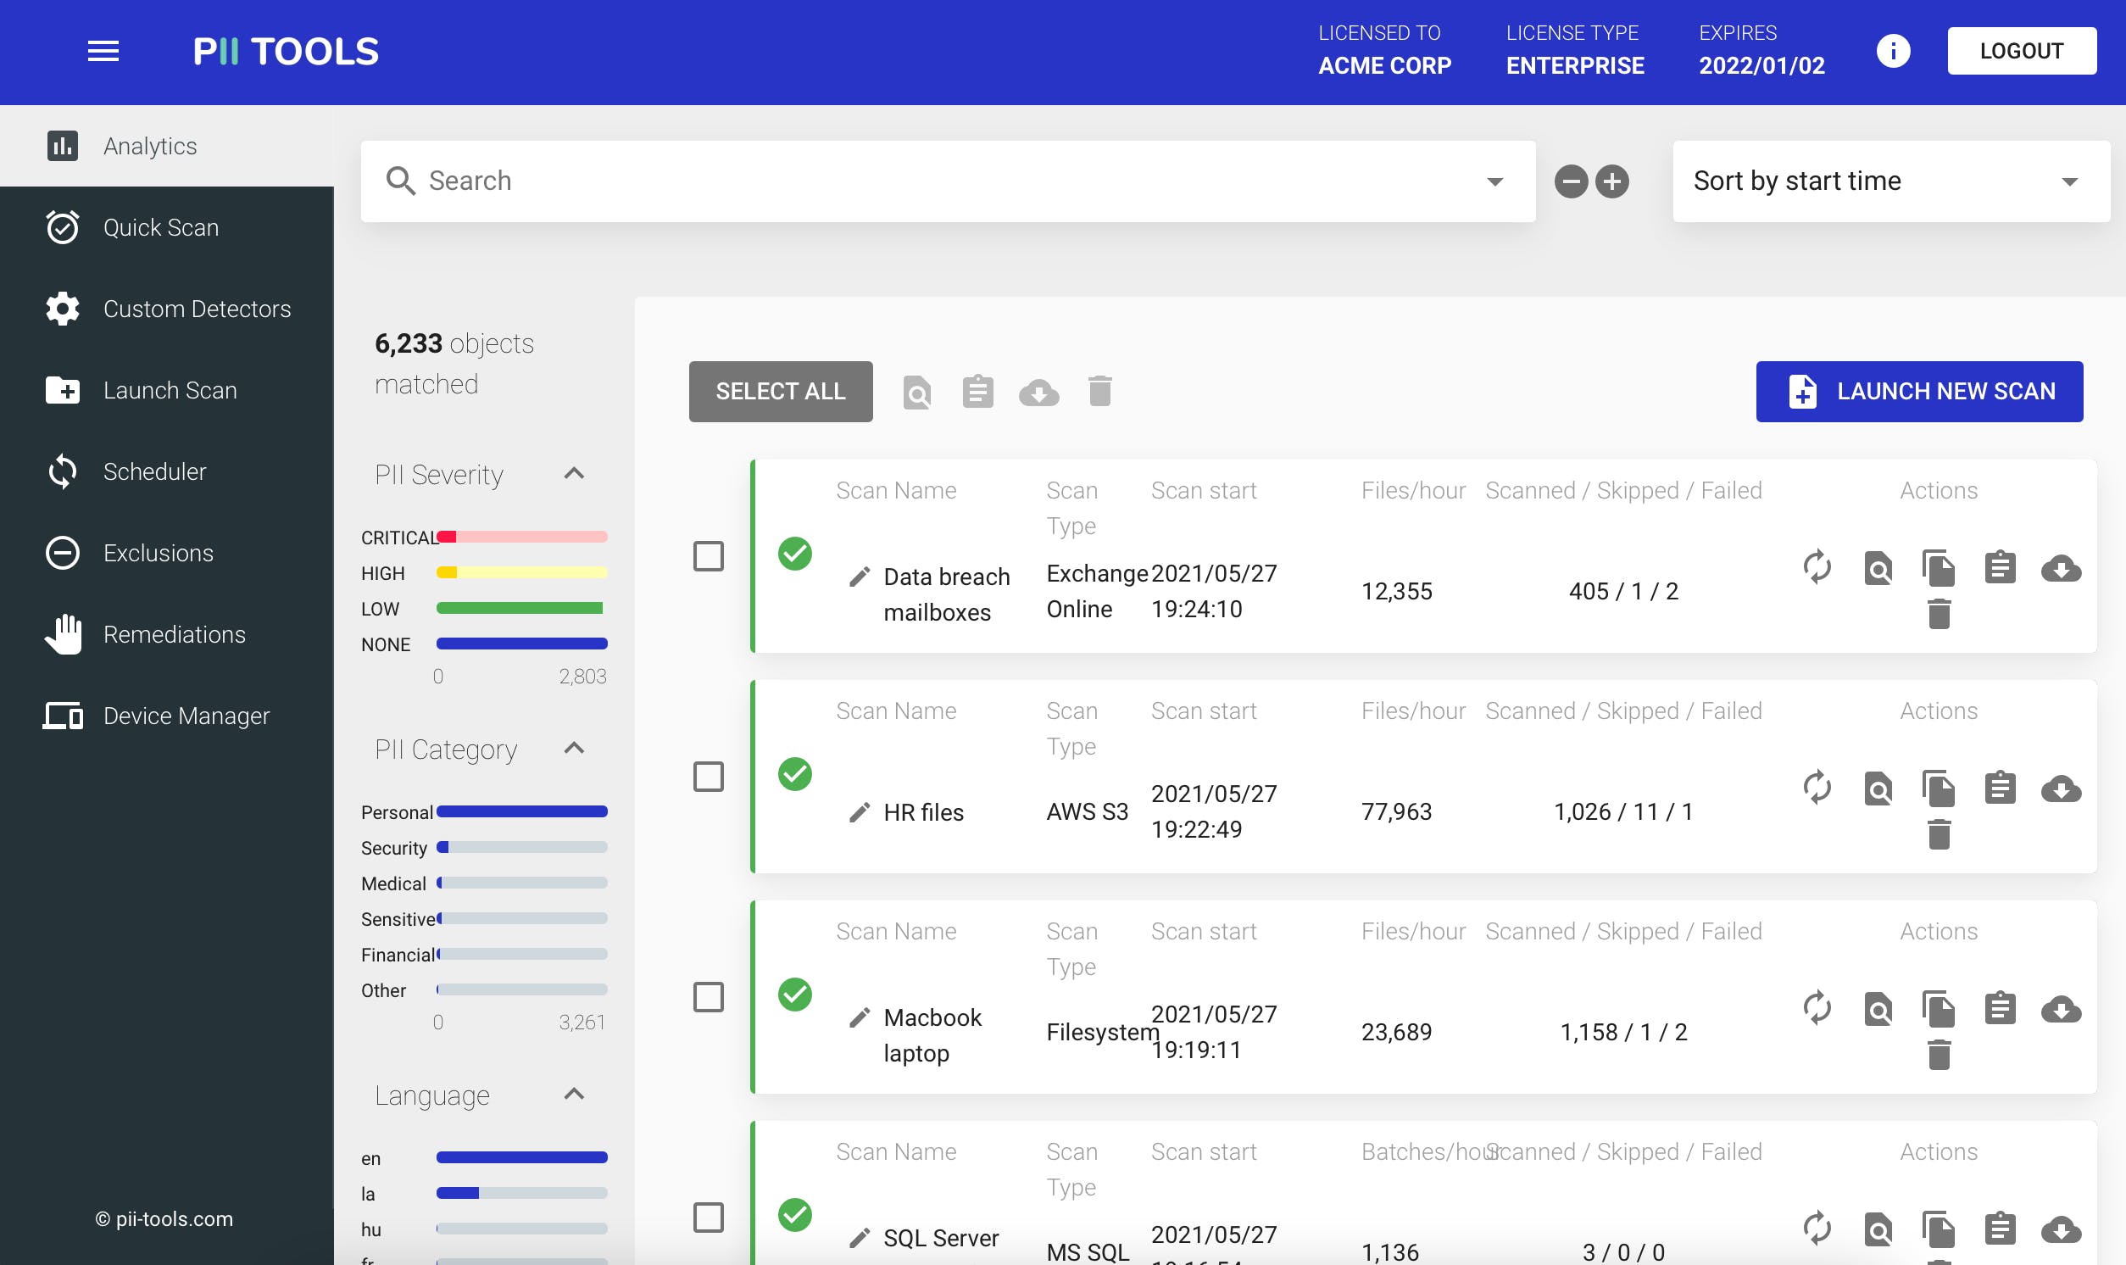This screenshot has height=1265, width=2126.
Task: Rescan the Data breach mailboxes scan
Action: click(1817, 568)
